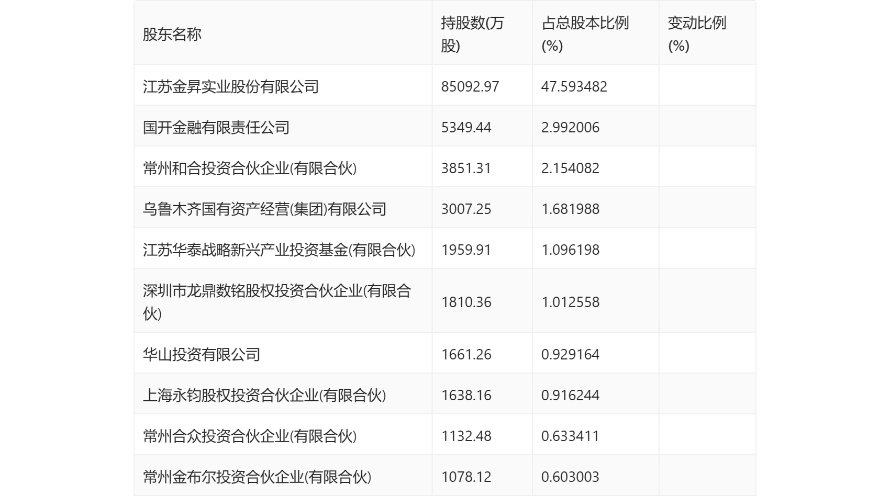Click shares value 3007.25
The width and height of the screenshot is (890, 496).
point(466,209)
